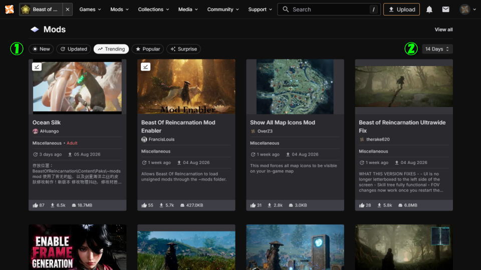Open Beast of Reincarnation Ultrawide Fix title
This screenshot has width=481, height=270.
(402, 126)
